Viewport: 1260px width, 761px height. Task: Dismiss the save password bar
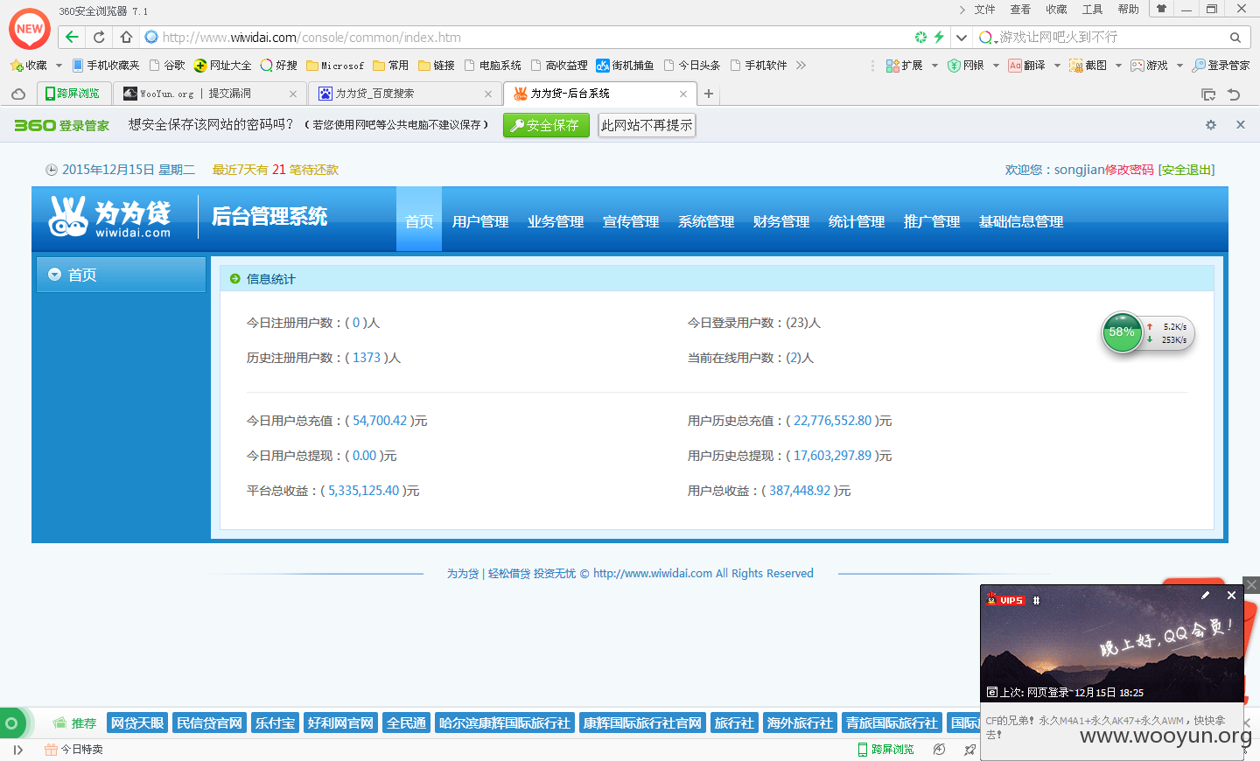[x=1241, y=125]
